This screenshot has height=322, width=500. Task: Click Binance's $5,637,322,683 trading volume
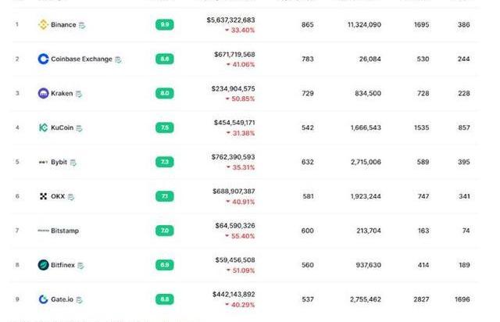pyautogui.click(x=231, y=20)
